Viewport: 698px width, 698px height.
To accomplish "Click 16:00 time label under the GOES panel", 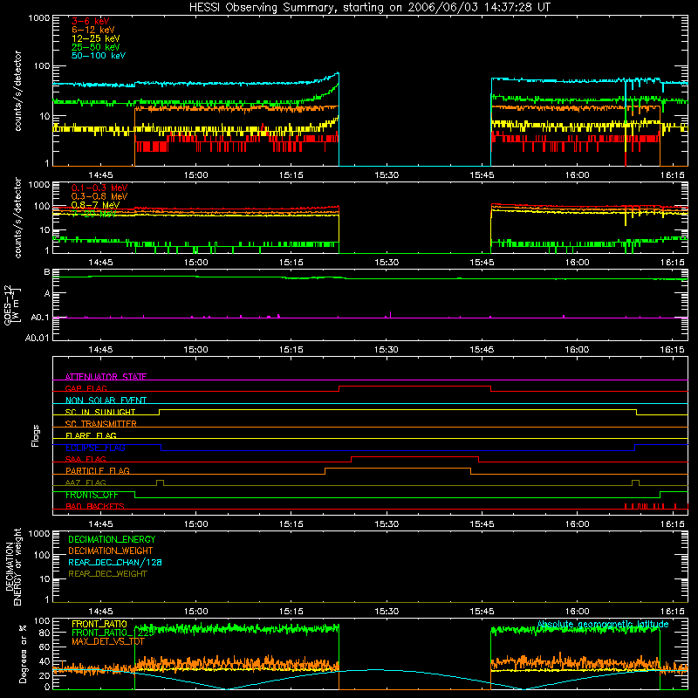I will 577,350.
